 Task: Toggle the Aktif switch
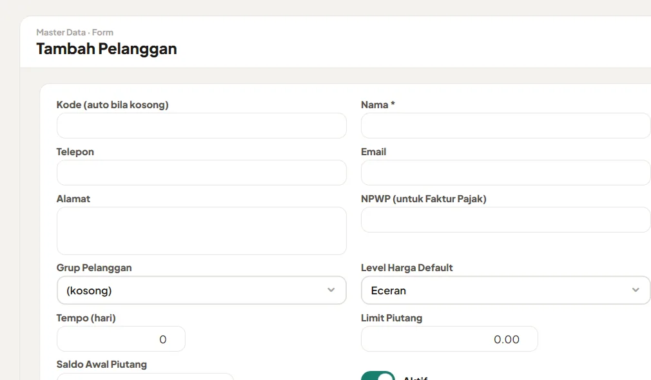pos(378,376)
